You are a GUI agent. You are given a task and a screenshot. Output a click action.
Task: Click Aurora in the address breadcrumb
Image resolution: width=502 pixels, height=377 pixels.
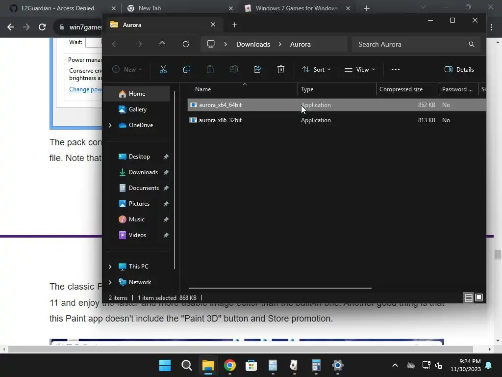[301, 44]
